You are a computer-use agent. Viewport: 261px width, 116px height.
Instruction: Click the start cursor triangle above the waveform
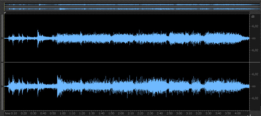coord(5,13)
